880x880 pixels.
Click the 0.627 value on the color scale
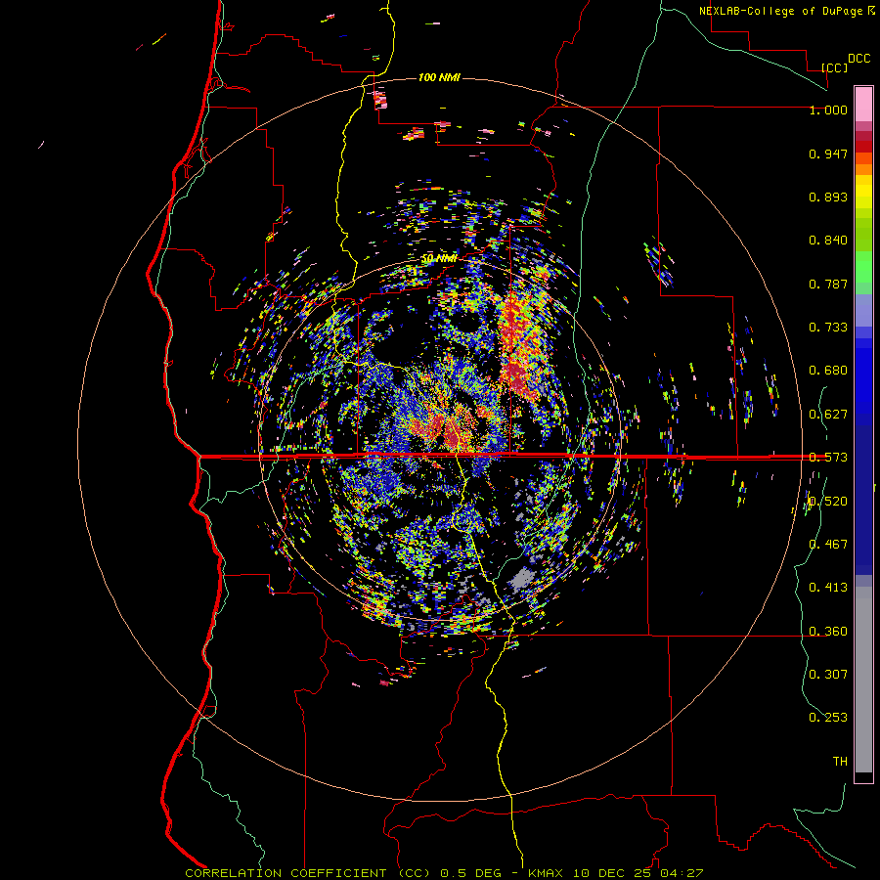pos(828,415)
